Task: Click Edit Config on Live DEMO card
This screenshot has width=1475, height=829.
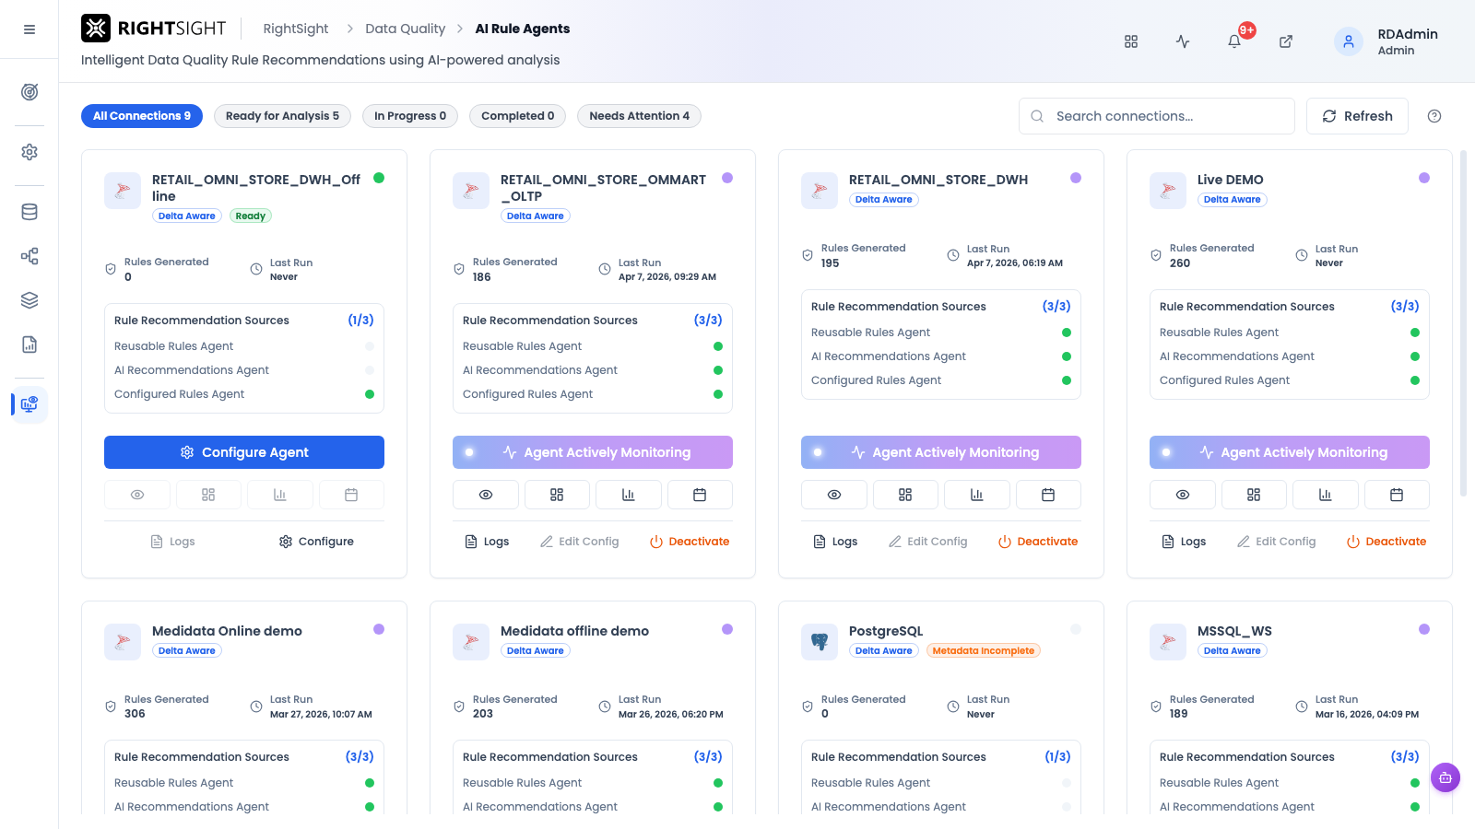Action: click(x=1277, y=542)
